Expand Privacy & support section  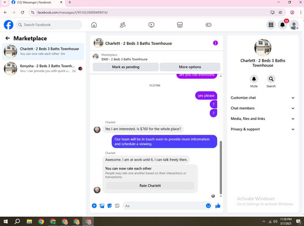click(x=263, y=129)
